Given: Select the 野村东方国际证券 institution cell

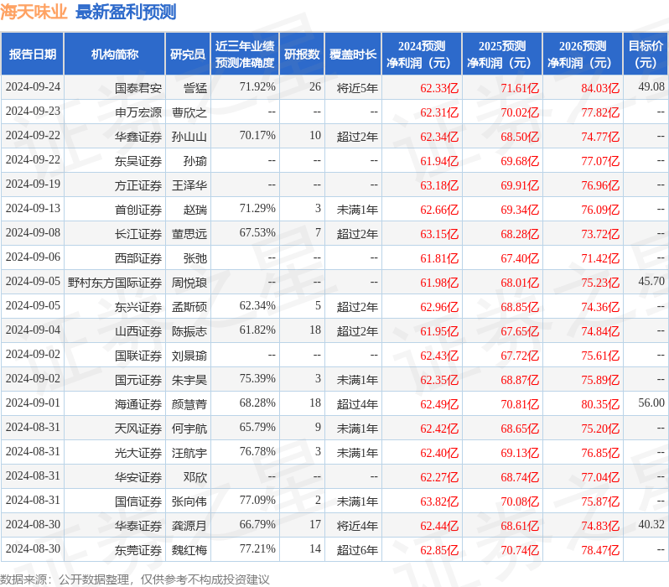Looking at the screenshot, I should coord(115,283).
